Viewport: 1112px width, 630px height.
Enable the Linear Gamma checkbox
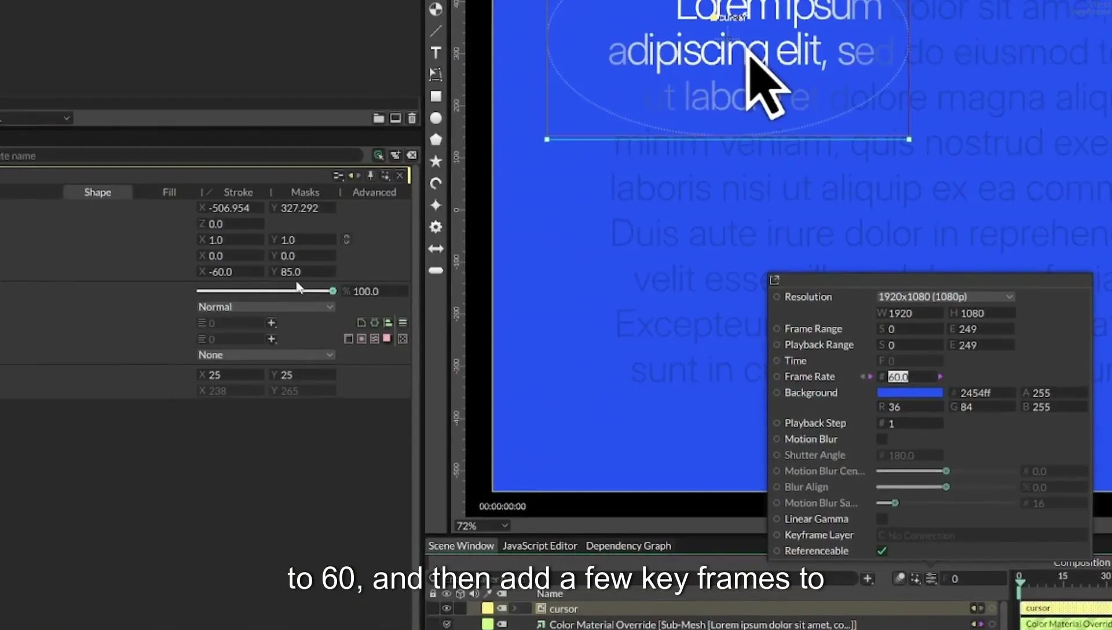(882, 519)
